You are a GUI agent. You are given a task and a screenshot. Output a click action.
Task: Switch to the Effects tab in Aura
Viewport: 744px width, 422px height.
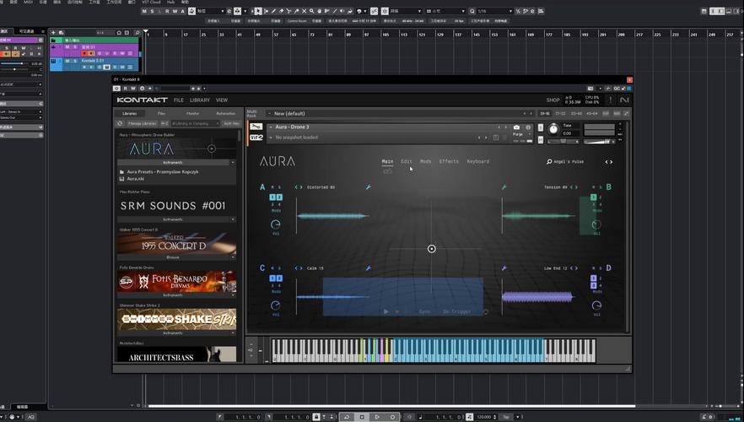[x=449, y=161]
